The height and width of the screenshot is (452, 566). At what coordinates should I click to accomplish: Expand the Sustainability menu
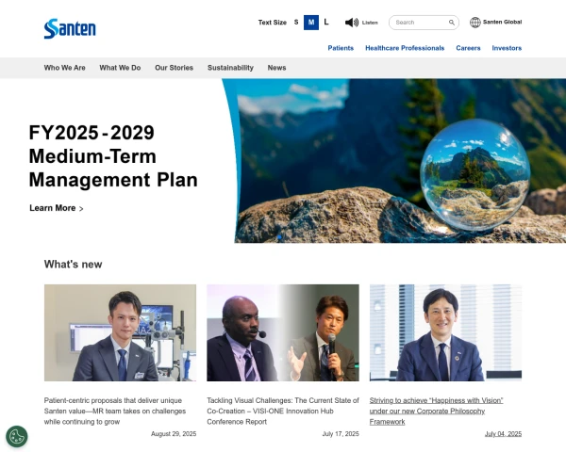coord(230,68)
